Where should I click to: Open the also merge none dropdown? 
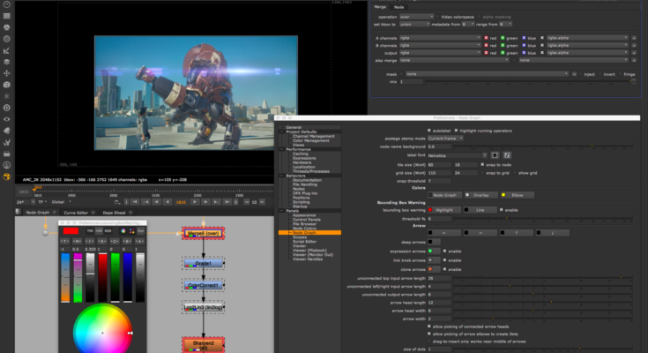click(454, 60)
